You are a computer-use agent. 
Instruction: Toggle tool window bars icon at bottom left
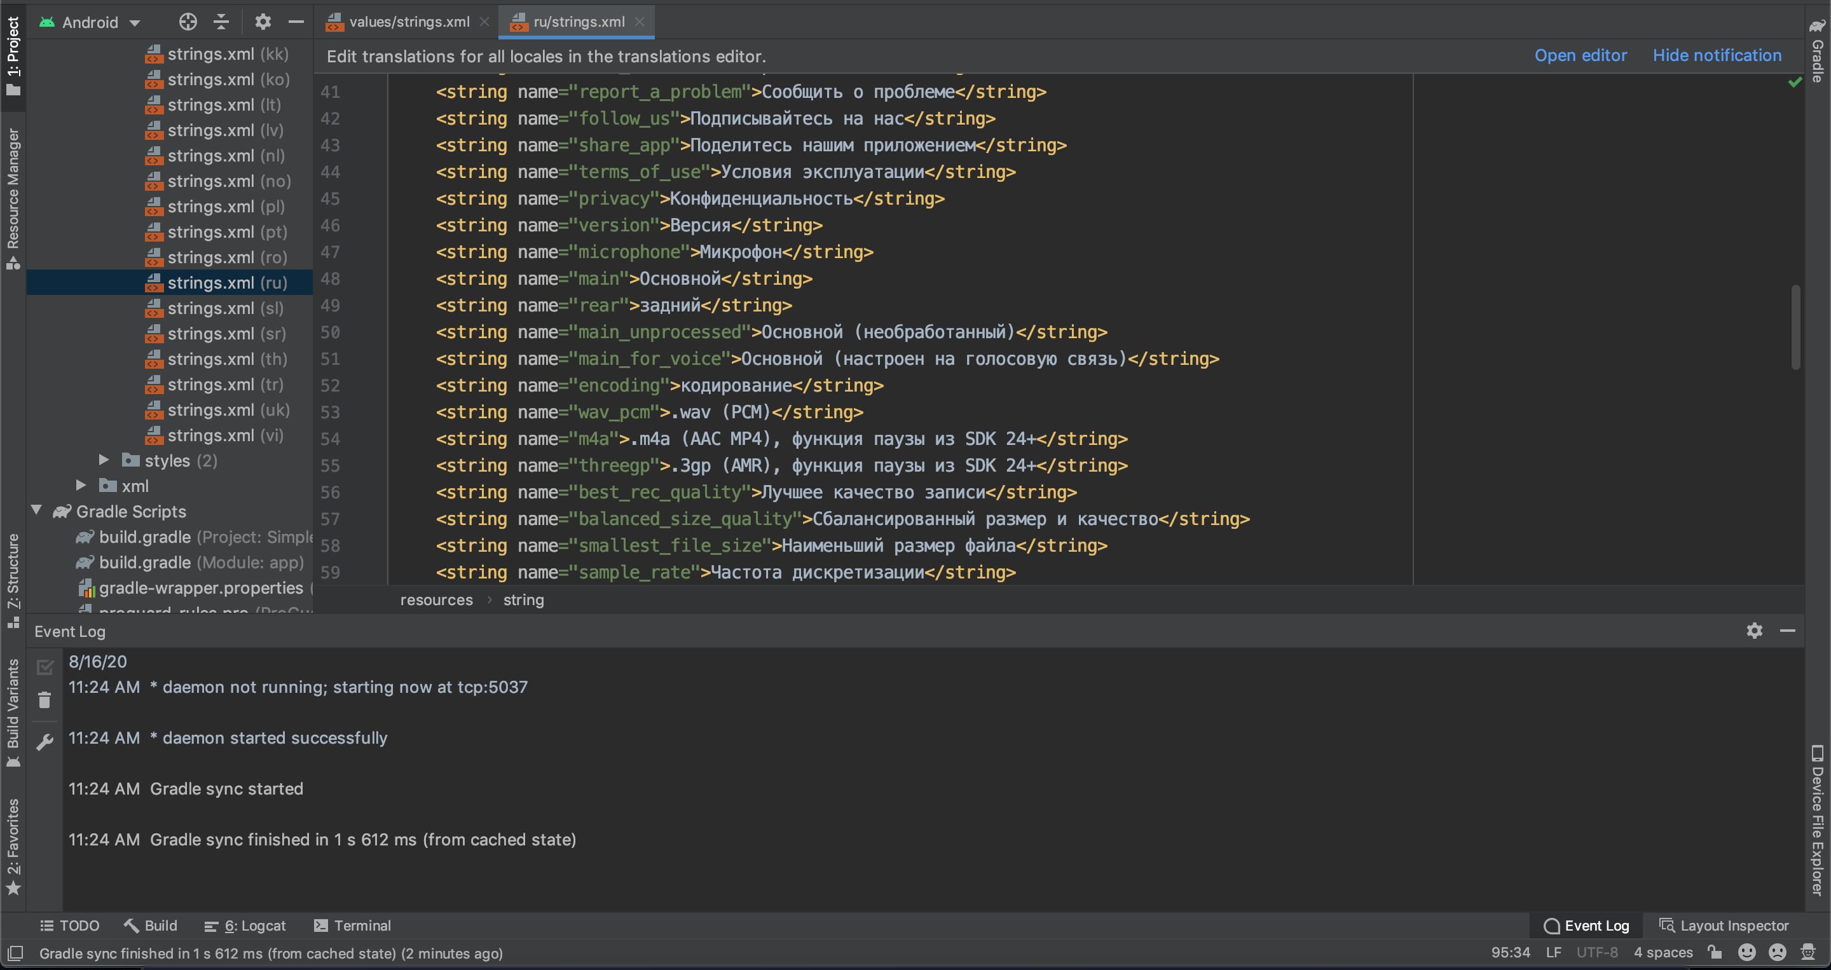(15, 953)
